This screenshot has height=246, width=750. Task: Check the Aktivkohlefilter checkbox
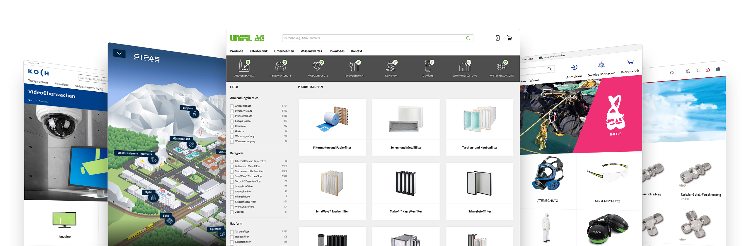coord(232,192)
